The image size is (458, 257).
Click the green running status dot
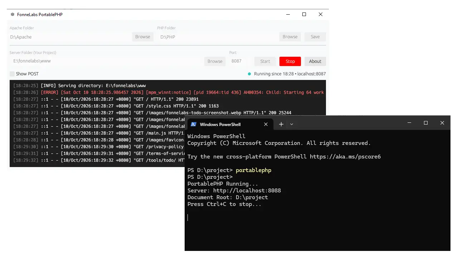(249, 74)
